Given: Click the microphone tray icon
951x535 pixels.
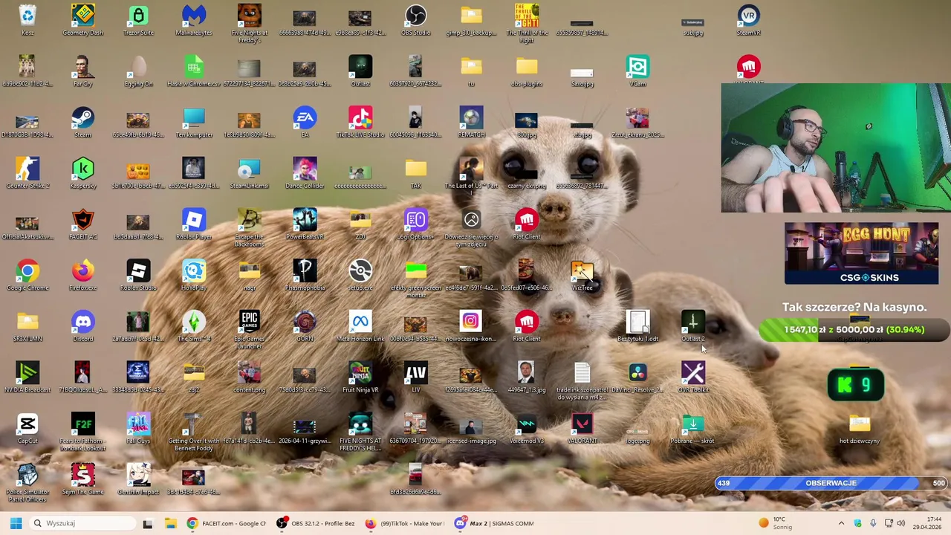Looking at the screenshot, I should pos(873,523).
